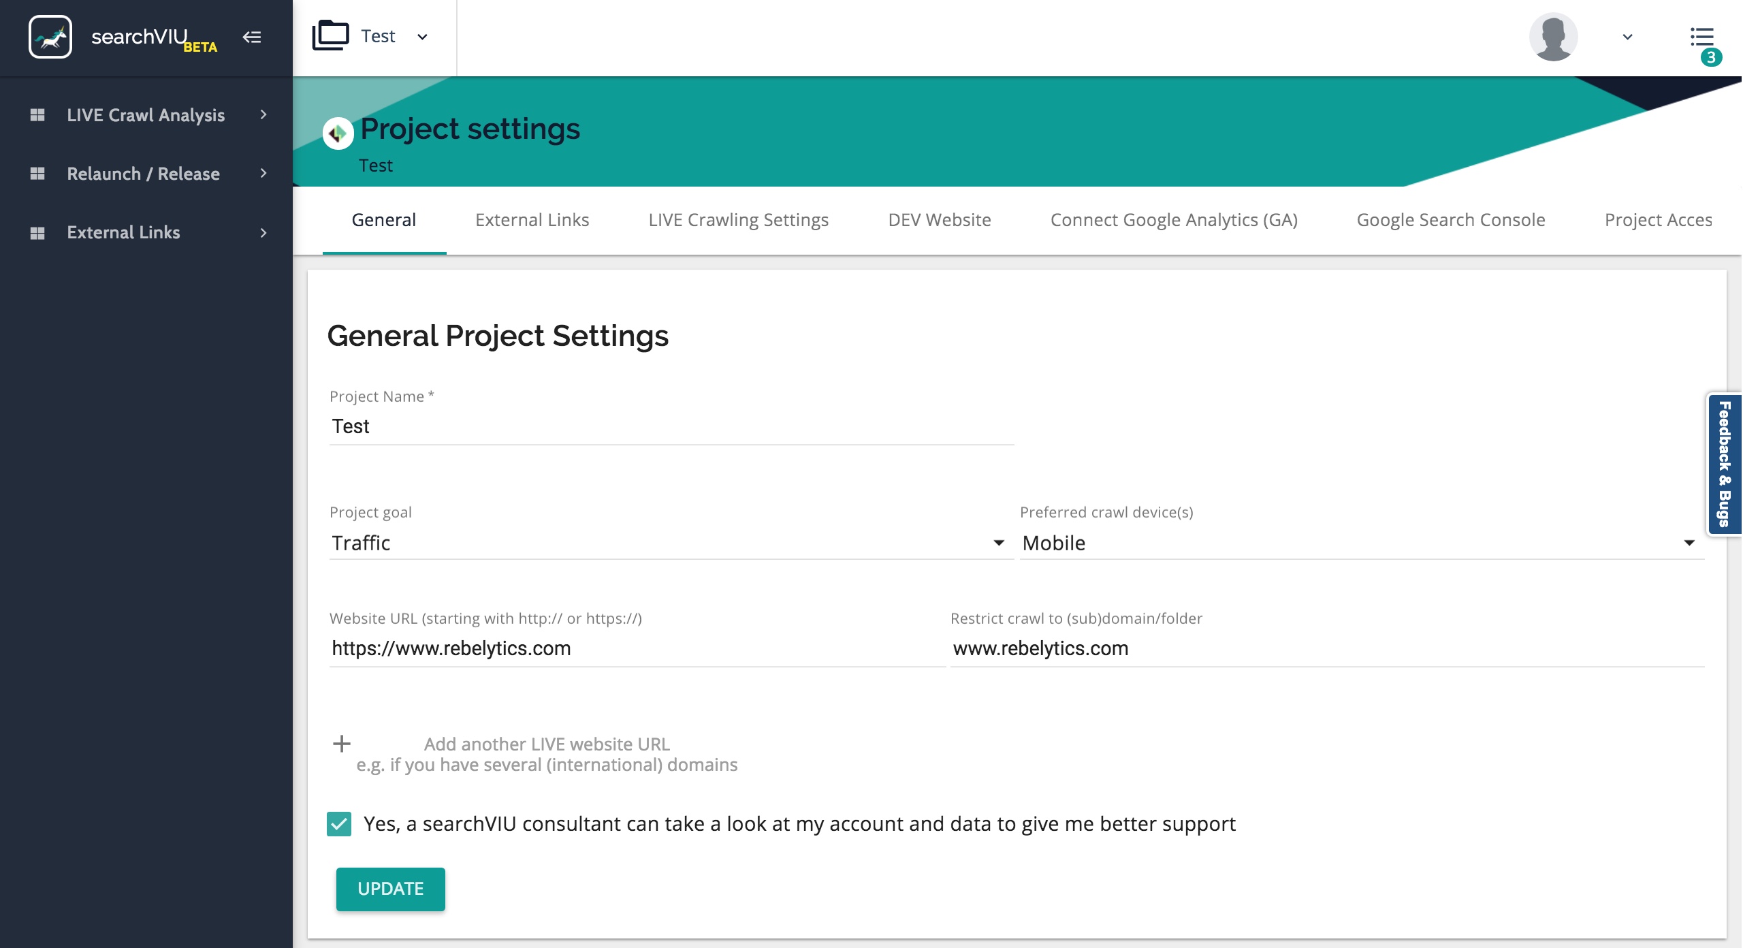Click the Restrict crawl to domain field
1743x948 pixels.
1328,648
